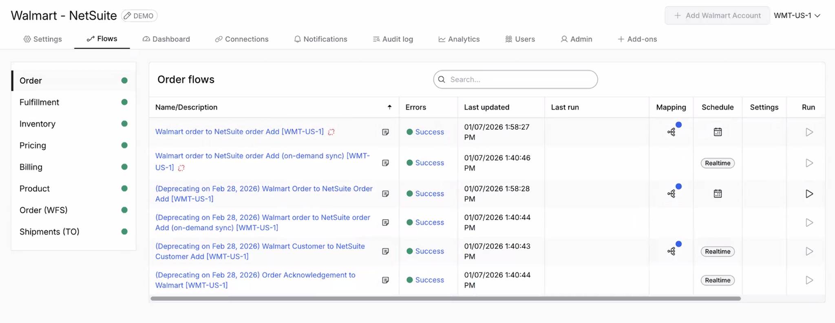This screenshot has height=323, width=835.
Task: Go to the Connections tab
Action: coord(242,39)
